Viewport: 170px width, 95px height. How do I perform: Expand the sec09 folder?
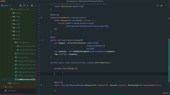pos(11,28)
